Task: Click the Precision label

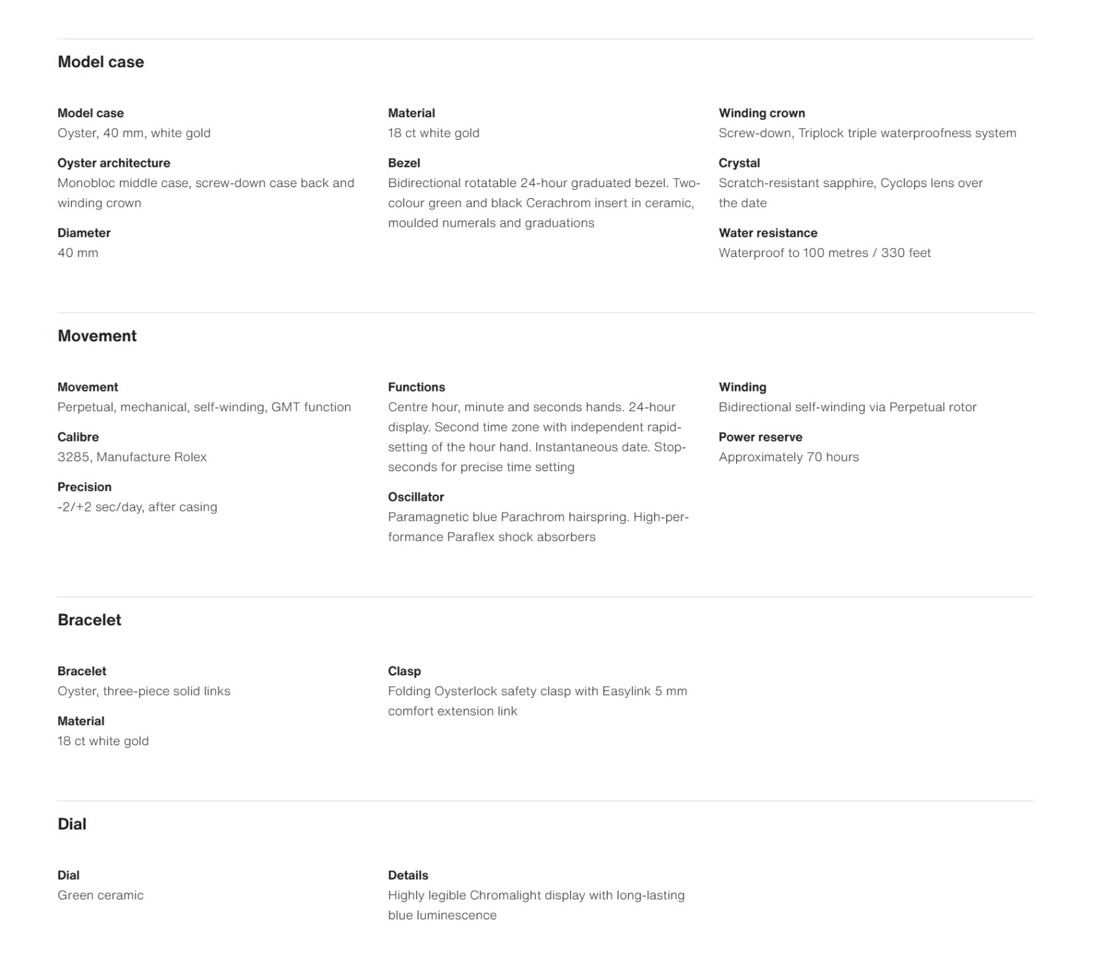Action: (x=84, y=487)
